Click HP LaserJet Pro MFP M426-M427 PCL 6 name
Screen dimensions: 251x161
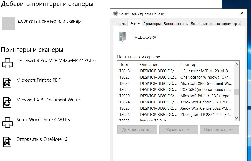(x=56, y=60)
